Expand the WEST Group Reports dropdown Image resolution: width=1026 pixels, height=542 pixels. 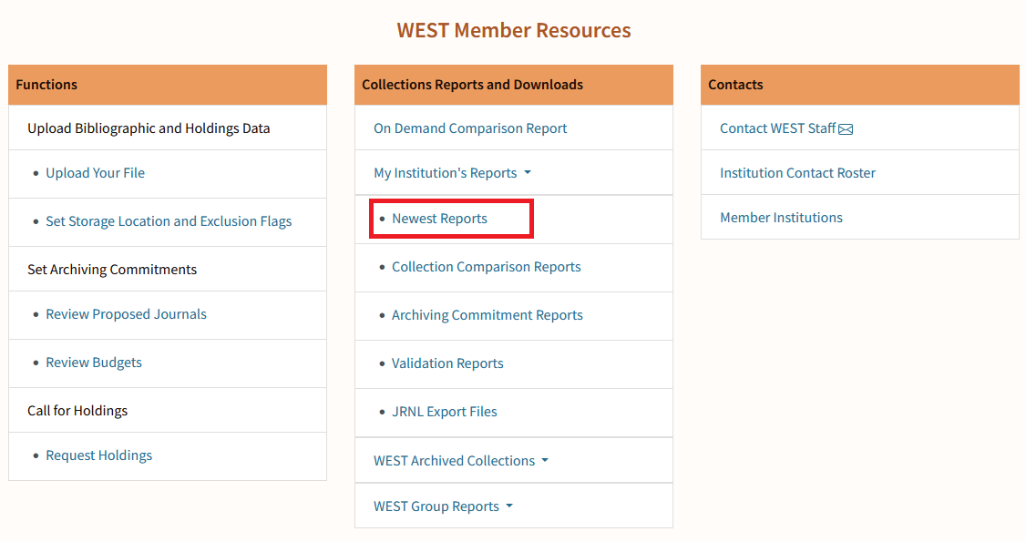[443, 506]
